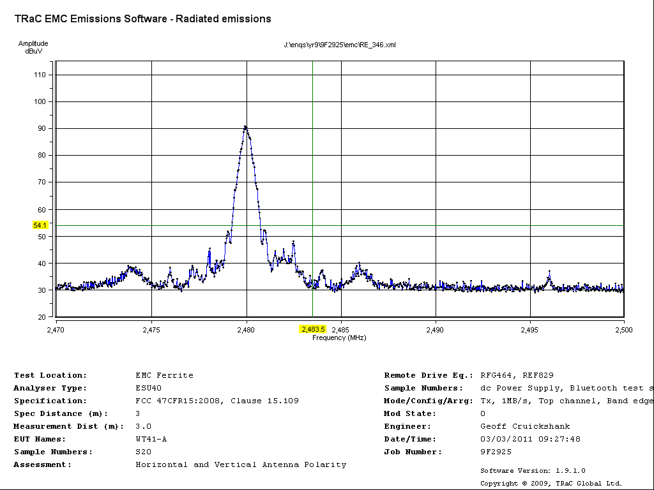Screen dimensions: 654x490
Task: Click the highlighted 2,483.5 frequency marker
Action: point(313,329)
